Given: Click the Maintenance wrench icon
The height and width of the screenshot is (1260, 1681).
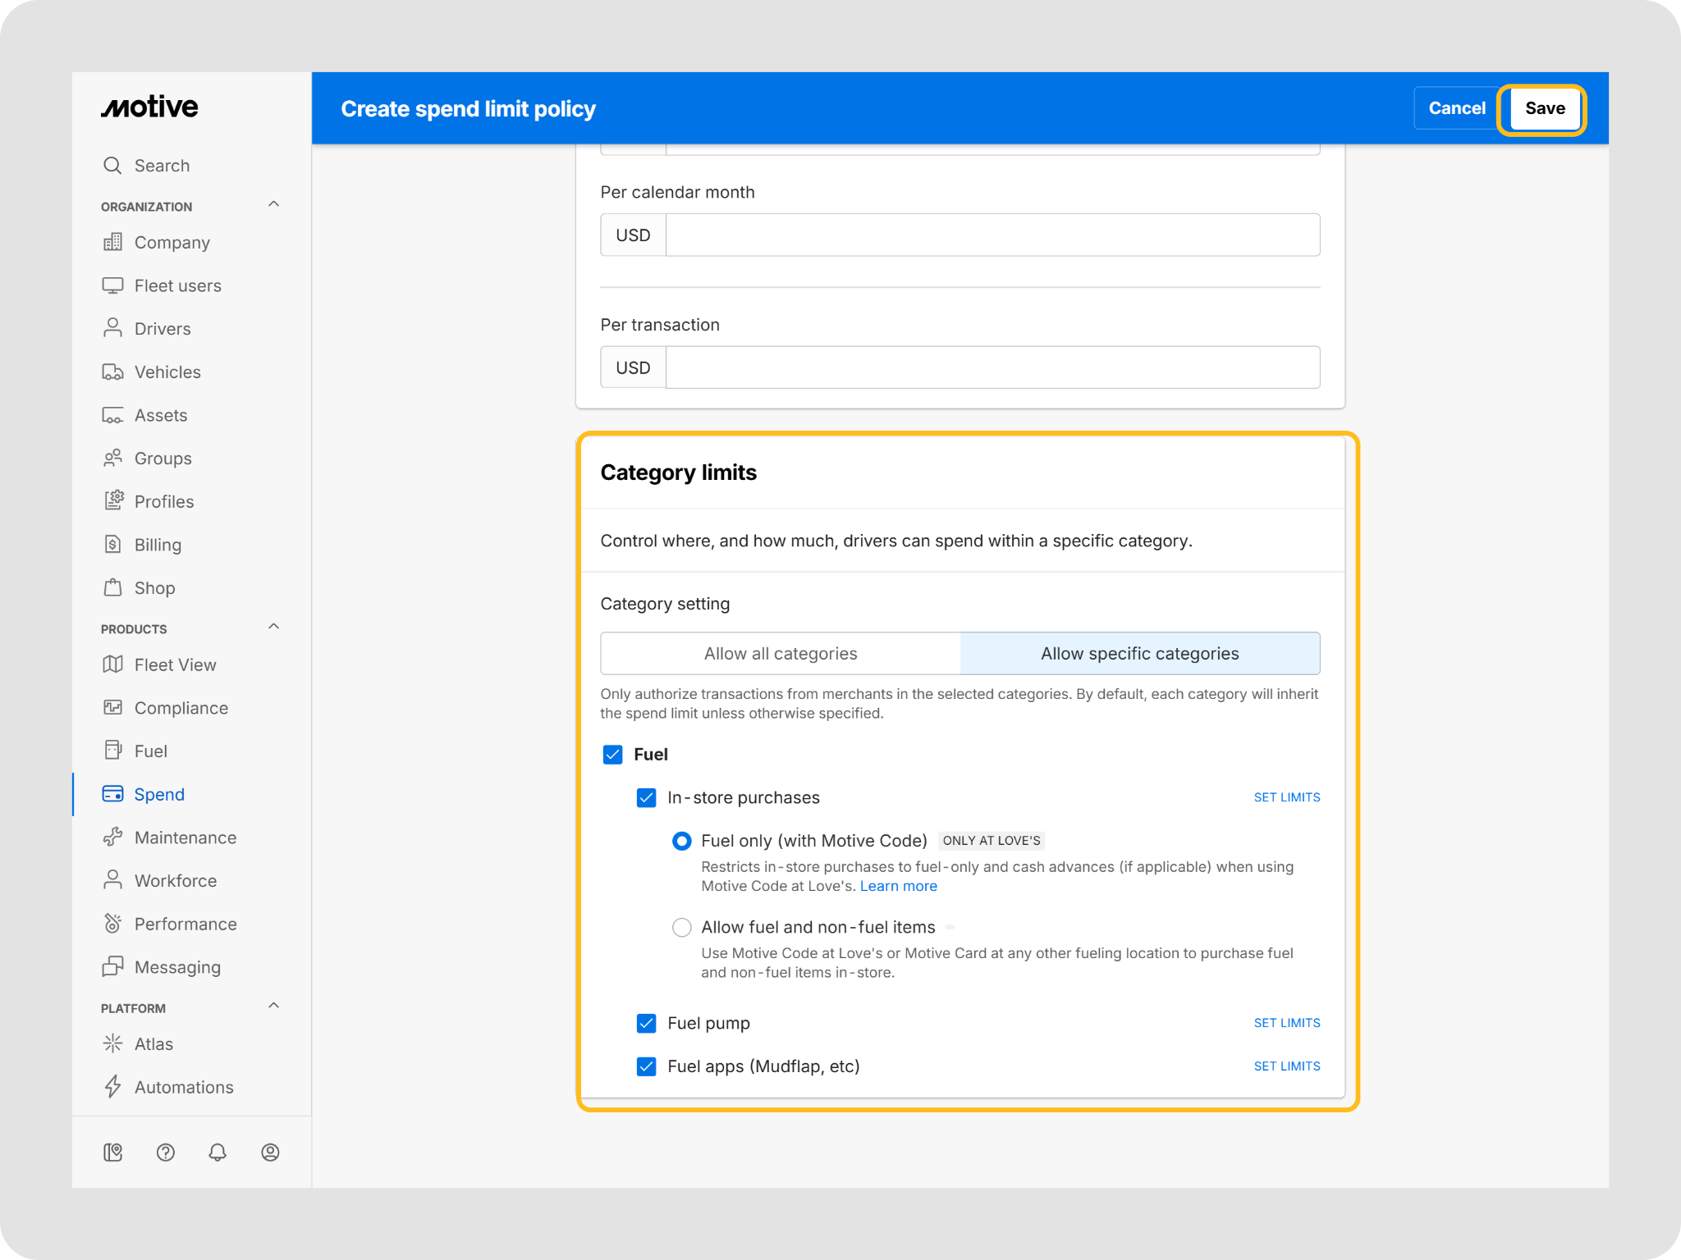Looking at the screenshot, I should [x=112, y=838].
